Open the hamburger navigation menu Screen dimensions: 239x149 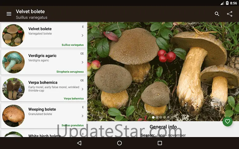9,14
